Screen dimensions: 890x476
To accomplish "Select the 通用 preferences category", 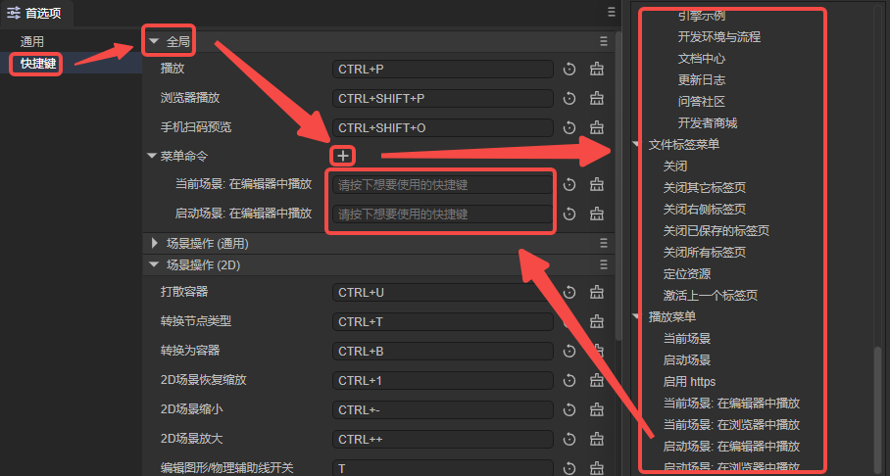I will pyautogui.click(x=32, y=42).
